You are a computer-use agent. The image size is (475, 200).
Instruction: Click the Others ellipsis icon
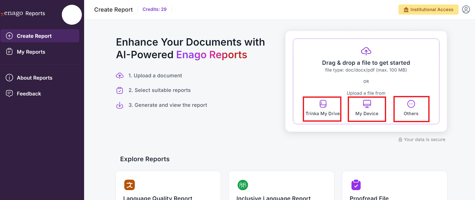(x=411, y=104)
